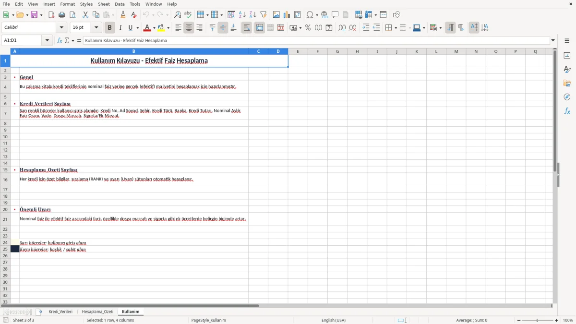The image size is (576, 324).
Task: Click the Sort dialog icon
Action: pyautogui.click(x=231, y=15)
